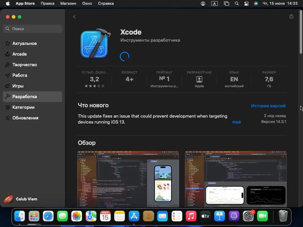Expand release notes with еще
Screen dimensions: 303x227
tap(236, 122)
